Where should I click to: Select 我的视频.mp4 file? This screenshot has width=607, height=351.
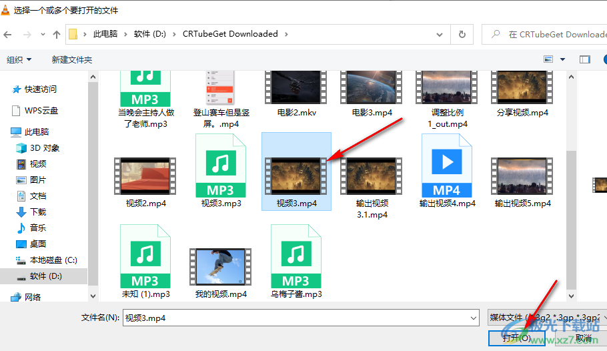coord(221,273)
